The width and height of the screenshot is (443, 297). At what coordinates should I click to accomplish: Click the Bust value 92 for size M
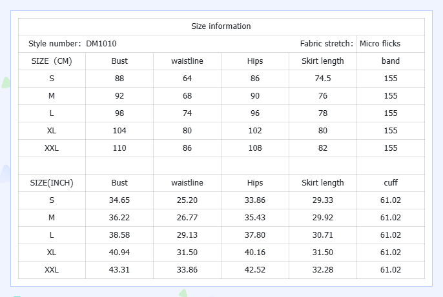(119, 96)
